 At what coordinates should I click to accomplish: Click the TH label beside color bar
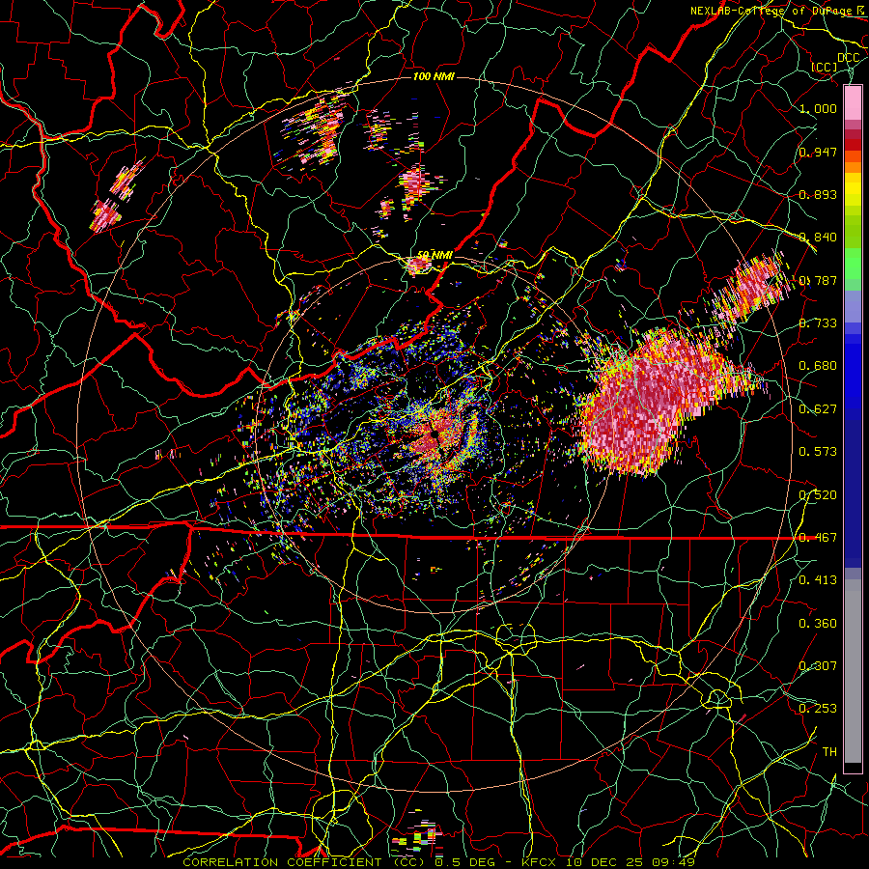tap(829, 752)
